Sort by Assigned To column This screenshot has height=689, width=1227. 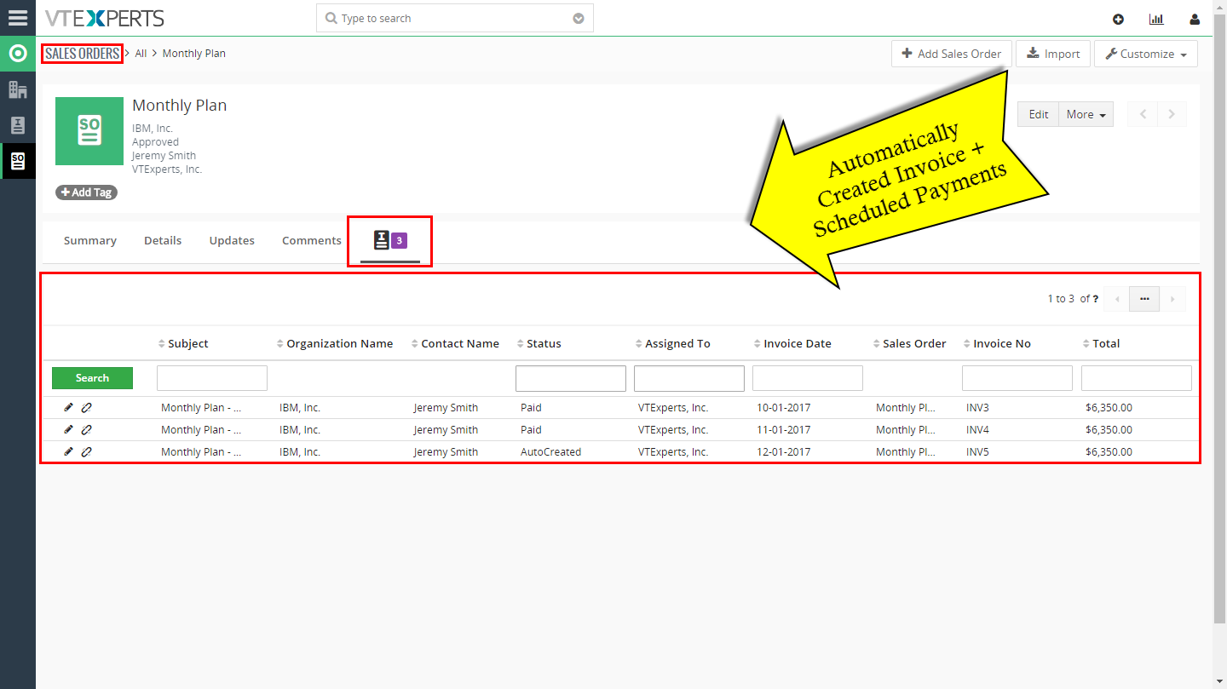673,343
